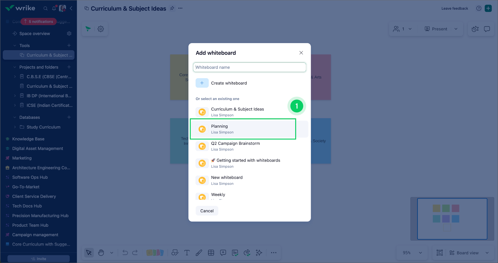This screenshot has width=498, height=263.
Task: Open the Digital Asset Management space
Action: (38, 148)
